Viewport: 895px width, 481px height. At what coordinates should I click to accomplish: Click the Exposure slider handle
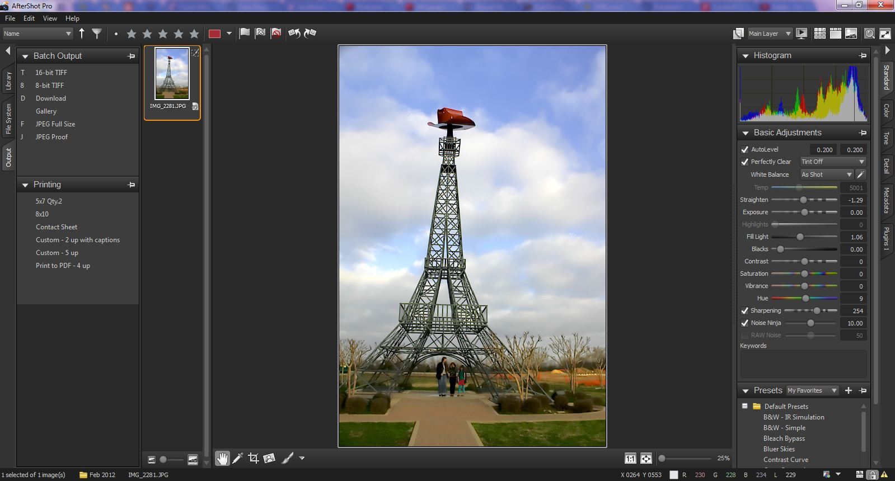click(804, 213)
